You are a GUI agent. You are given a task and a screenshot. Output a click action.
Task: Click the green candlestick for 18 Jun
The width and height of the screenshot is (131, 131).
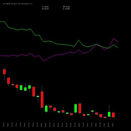pos(21,88)
